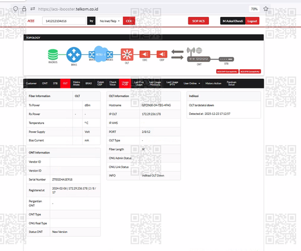Open the Customer tab
The width and height of the screenshot is (301, 251).
click(x=31, y=83)
